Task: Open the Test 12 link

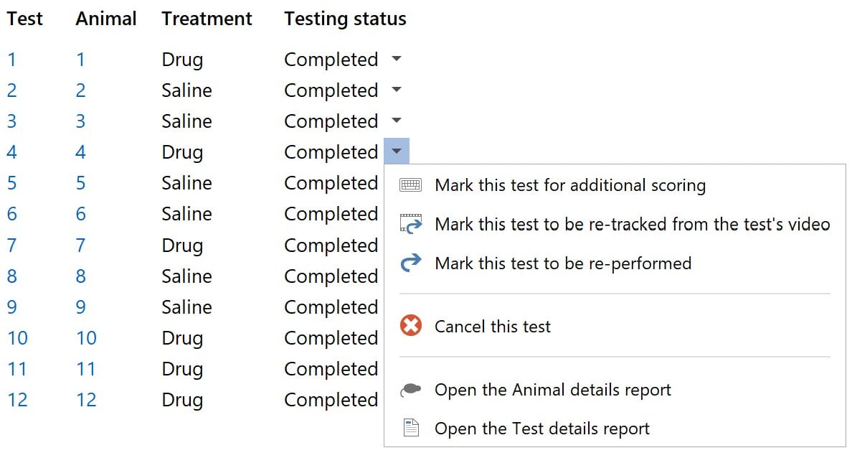Action: 17,400
